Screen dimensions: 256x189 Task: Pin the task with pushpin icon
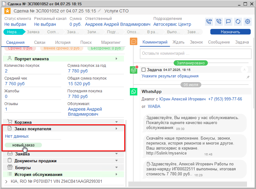[x=248, y=77]
